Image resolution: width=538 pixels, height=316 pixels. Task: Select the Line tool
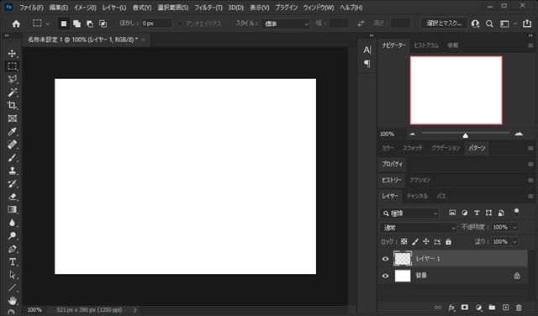pyautogui.click(x=12, y=288)
